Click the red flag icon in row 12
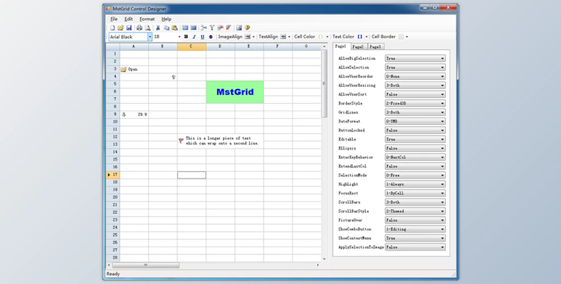Image resolution: width=561 pixels, height=284 pixels. (181, 141)
